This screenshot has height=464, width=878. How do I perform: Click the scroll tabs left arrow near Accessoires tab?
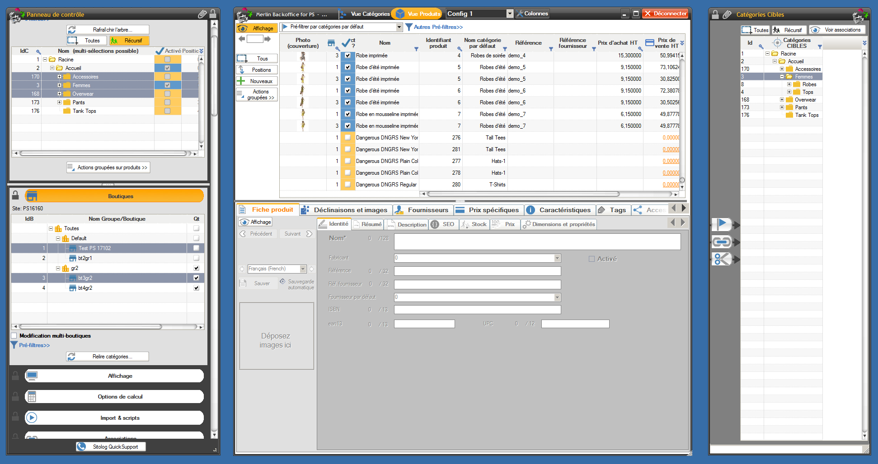coord(673,208)
